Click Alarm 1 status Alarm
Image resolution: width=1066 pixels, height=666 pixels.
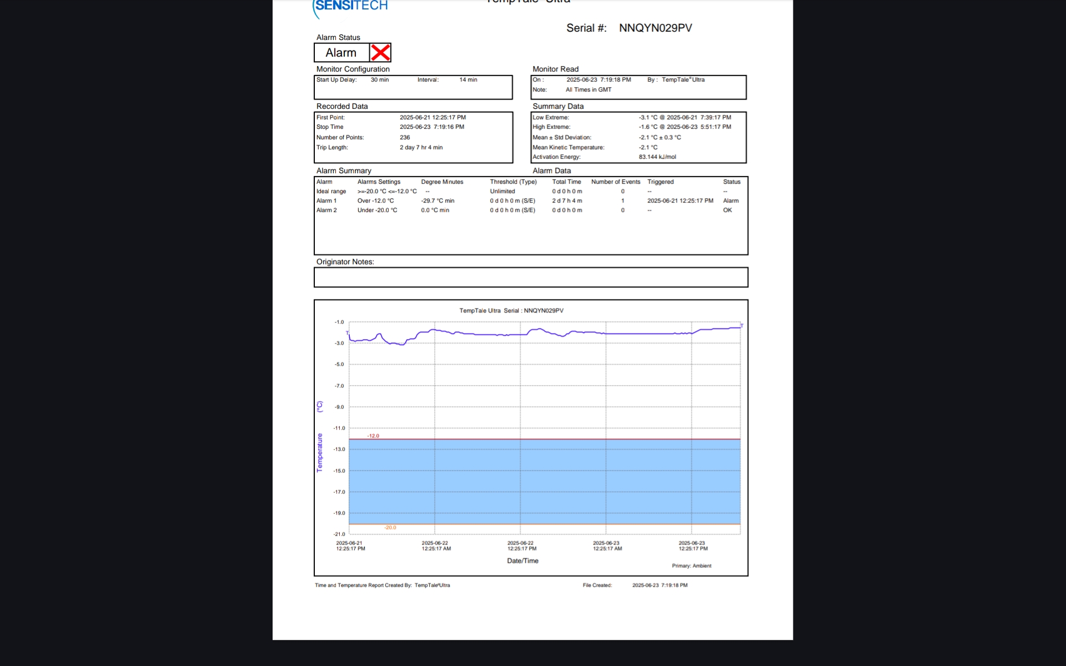coord(731,201)
